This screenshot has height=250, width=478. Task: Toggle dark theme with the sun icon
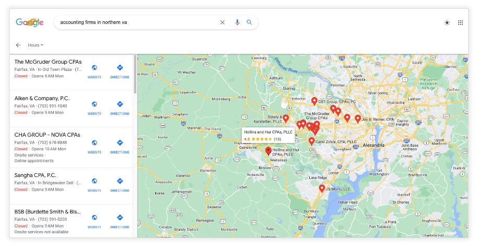tap(447, 22)
